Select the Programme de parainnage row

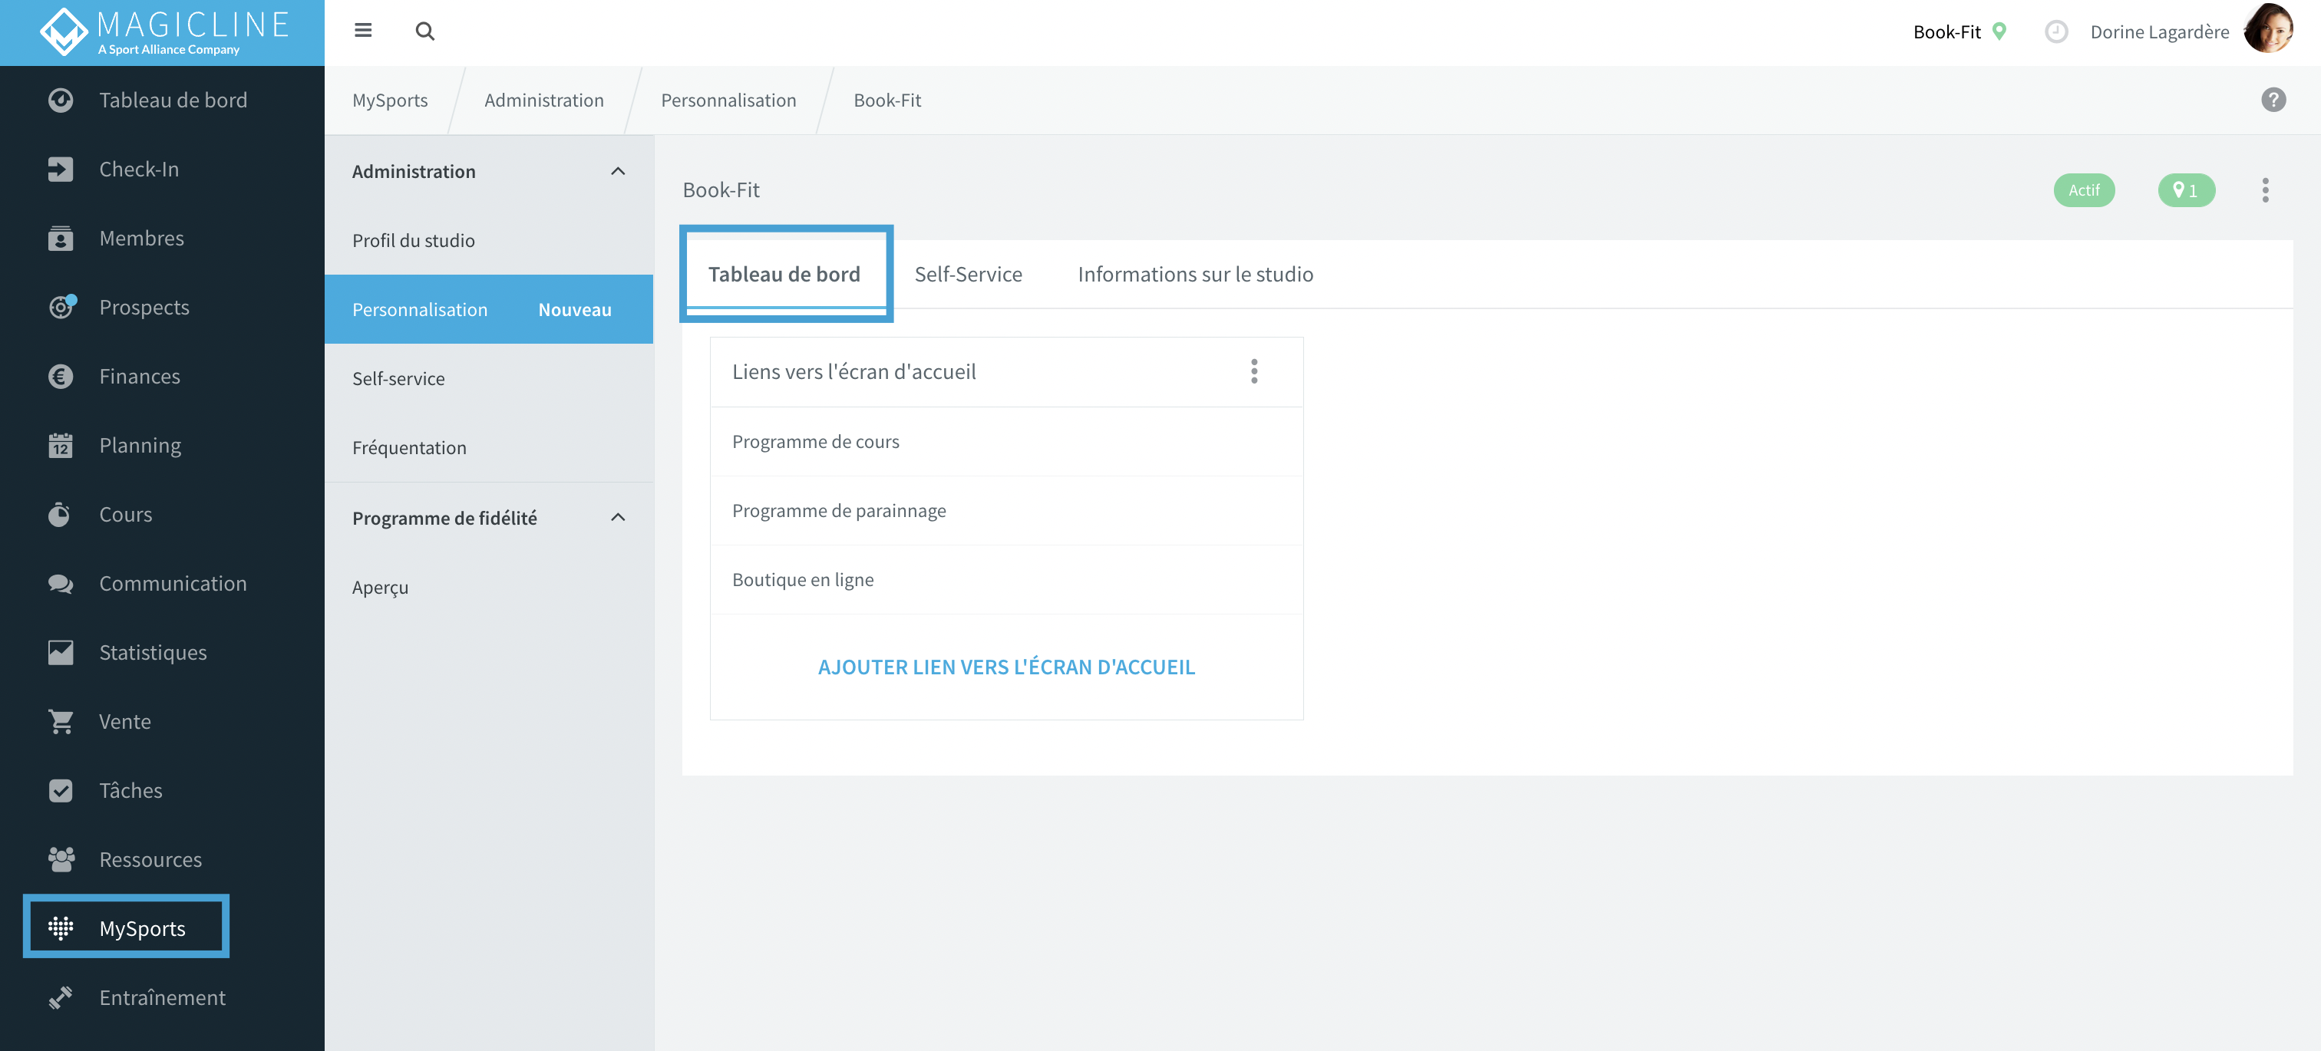(x=1005, y=511)
